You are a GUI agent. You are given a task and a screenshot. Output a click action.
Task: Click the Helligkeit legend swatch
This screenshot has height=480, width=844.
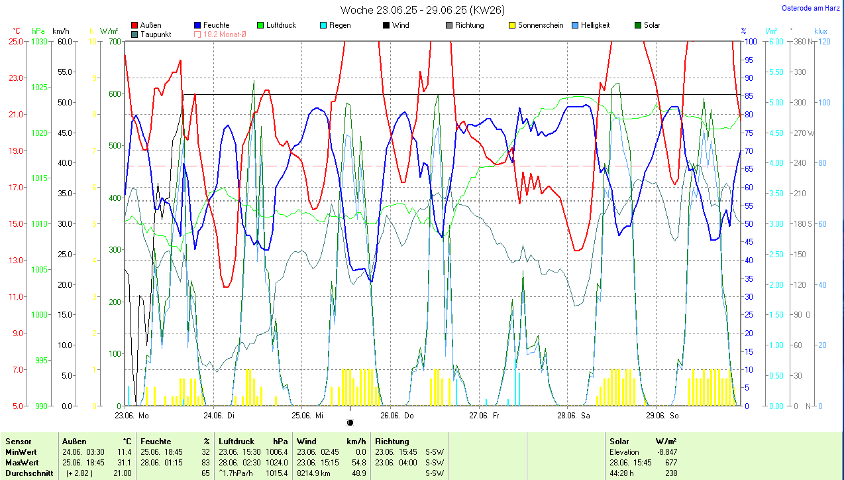point(574,25)
